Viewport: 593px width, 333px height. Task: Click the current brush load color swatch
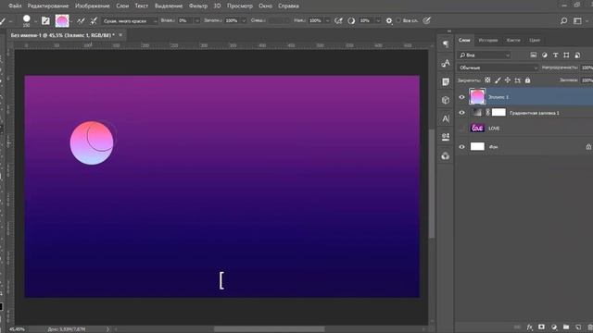coord(62,20)
